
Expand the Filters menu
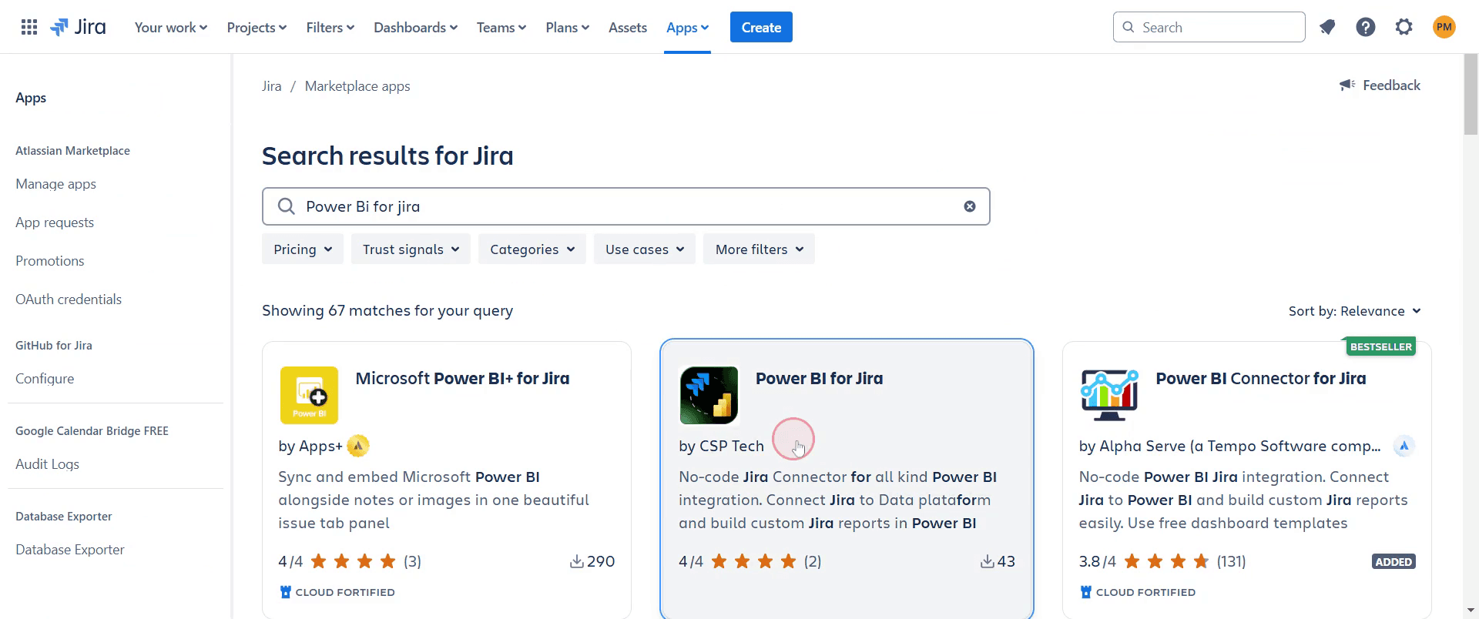coord(330,28)
